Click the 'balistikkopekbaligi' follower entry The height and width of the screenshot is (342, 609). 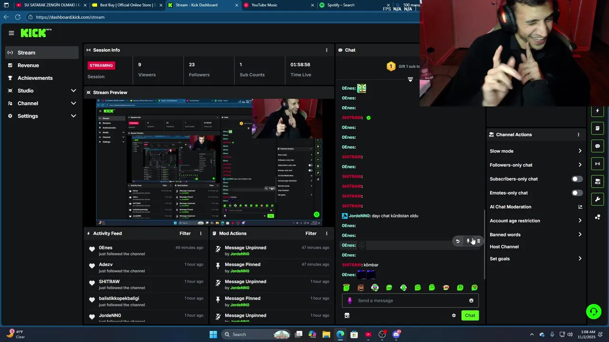click(x=145, y=301)
